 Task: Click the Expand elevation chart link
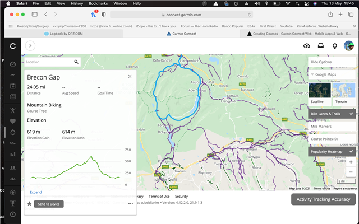35,192
